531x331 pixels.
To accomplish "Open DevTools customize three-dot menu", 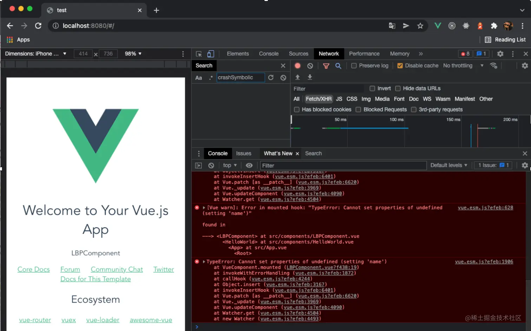I will coord(513,54).
